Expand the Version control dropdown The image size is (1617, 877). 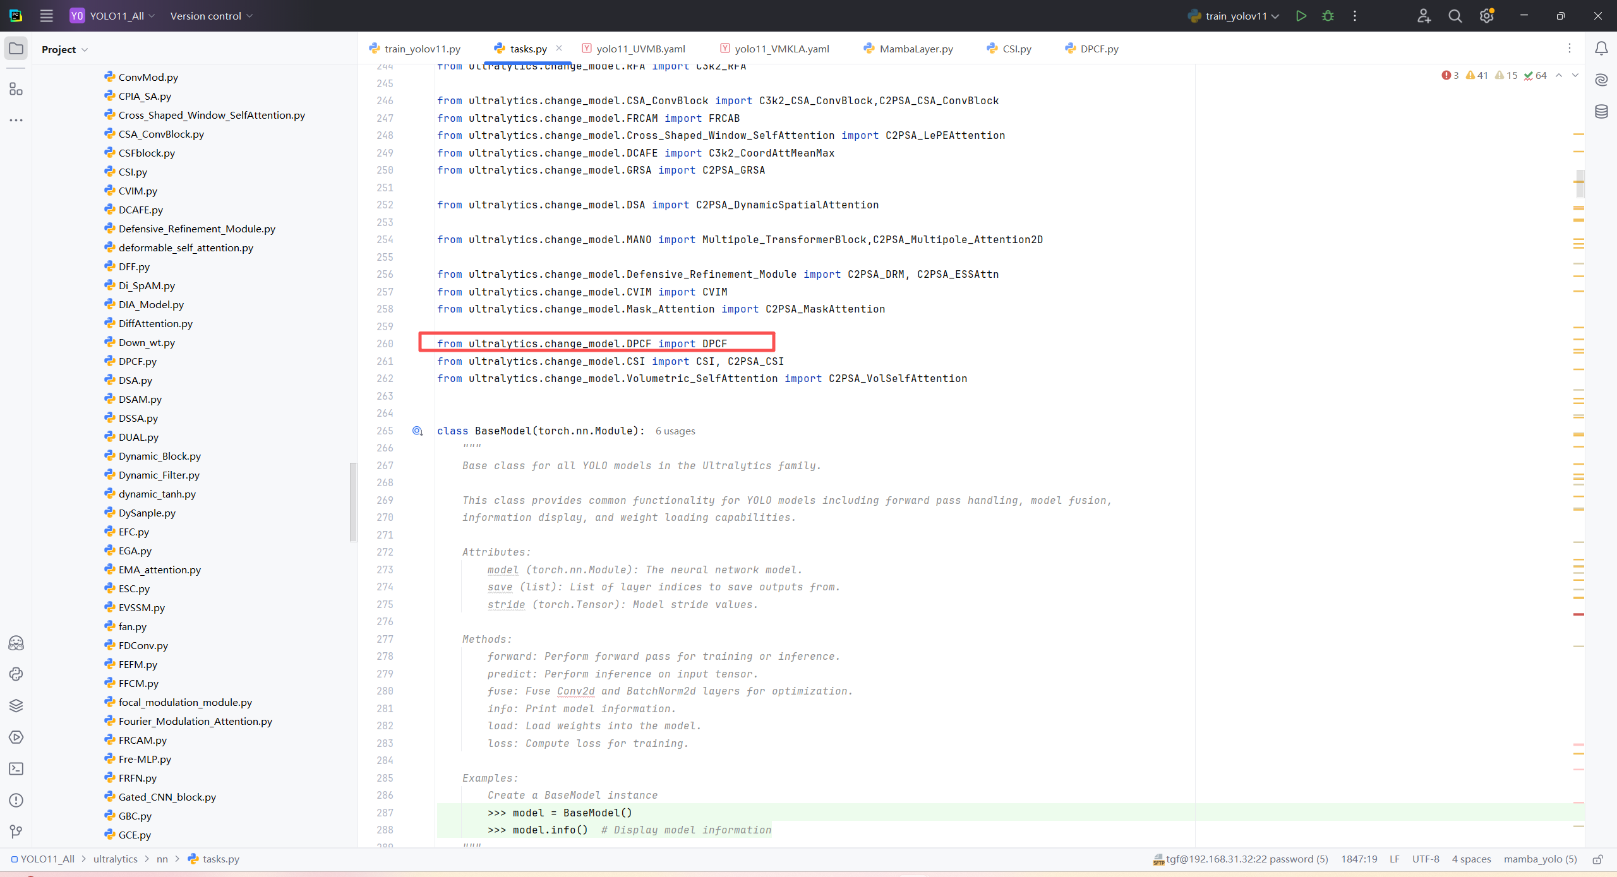coord(211,16)
